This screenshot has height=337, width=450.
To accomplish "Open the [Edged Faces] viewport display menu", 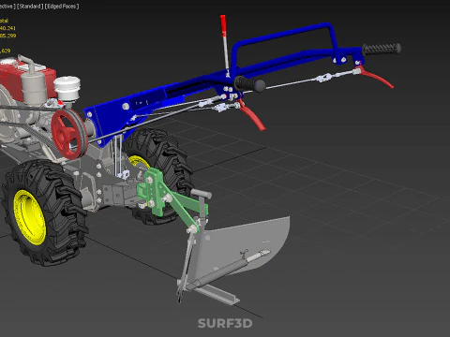I will coord(62,7).
